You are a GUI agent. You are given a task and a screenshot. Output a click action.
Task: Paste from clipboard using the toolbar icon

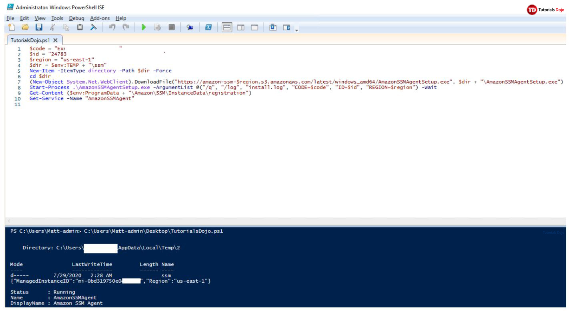[80, 28]
